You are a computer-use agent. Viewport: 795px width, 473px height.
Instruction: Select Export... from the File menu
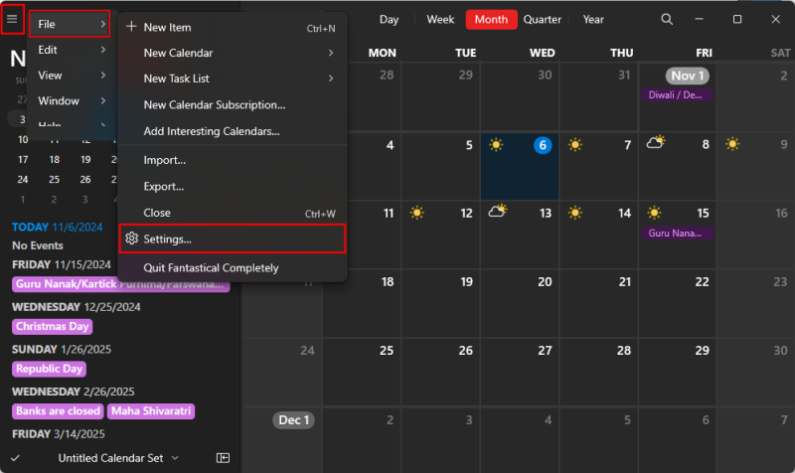pos(164,186)
